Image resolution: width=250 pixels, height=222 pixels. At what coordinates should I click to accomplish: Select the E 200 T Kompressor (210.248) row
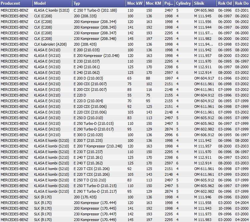click(125, 146)
